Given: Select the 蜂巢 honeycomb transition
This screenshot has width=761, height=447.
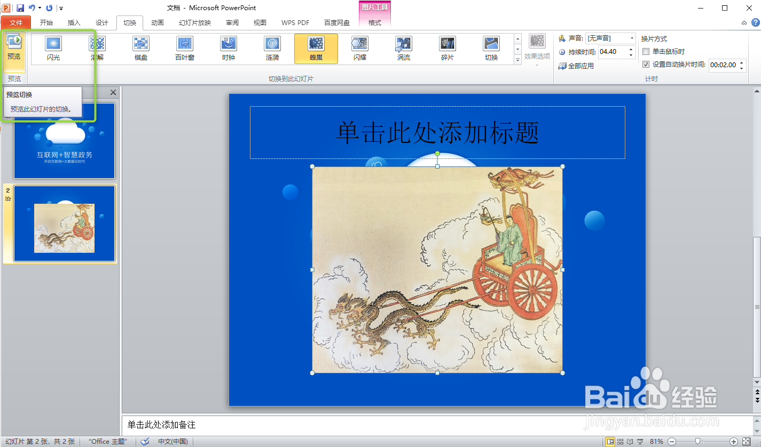Looking at the screenshot, I should (x=316, y=49).
